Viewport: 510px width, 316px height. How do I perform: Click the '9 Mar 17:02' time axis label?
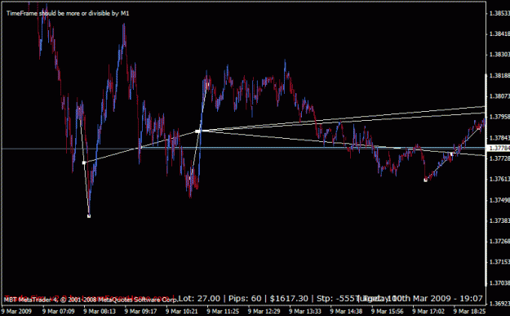(x=428, y=311)
